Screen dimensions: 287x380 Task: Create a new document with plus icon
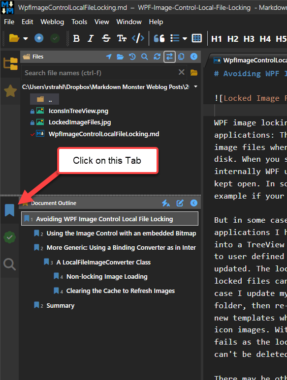click(39, 38)
